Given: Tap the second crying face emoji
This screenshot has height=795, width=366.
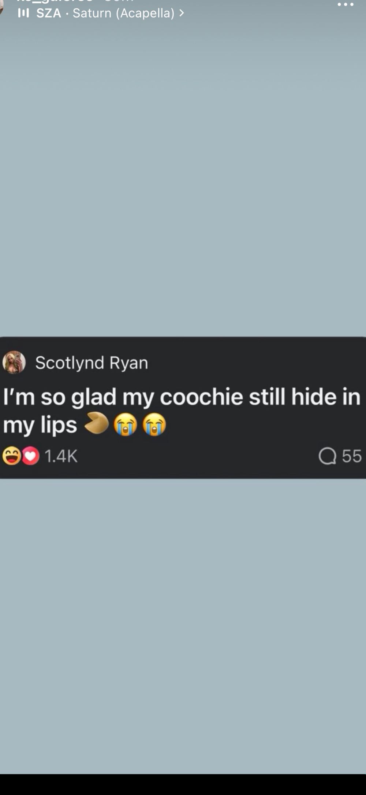Looking at the screenshot, I should tap(154, 424).
